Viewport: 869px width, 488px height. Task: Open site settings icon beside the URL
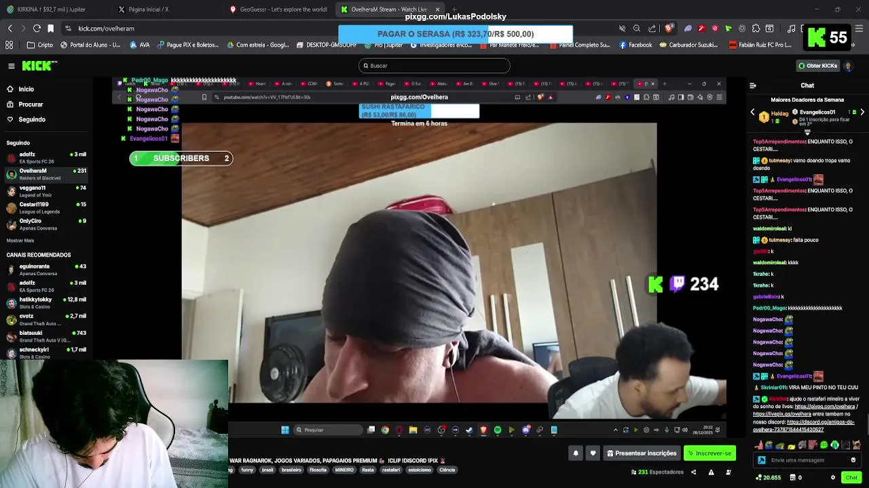[x=68, y=28]
